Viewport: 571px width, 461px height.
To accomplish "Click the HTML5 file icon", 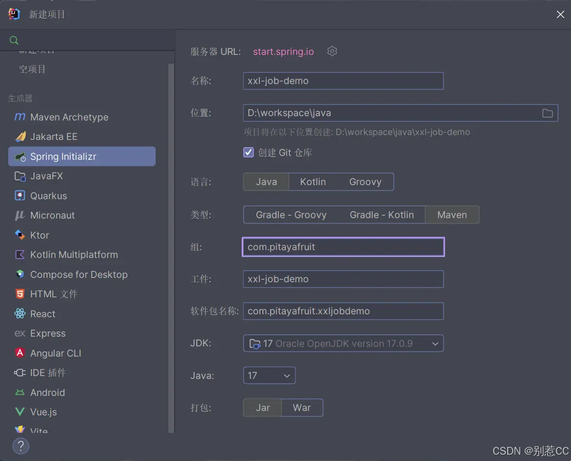I will point(20,294).
